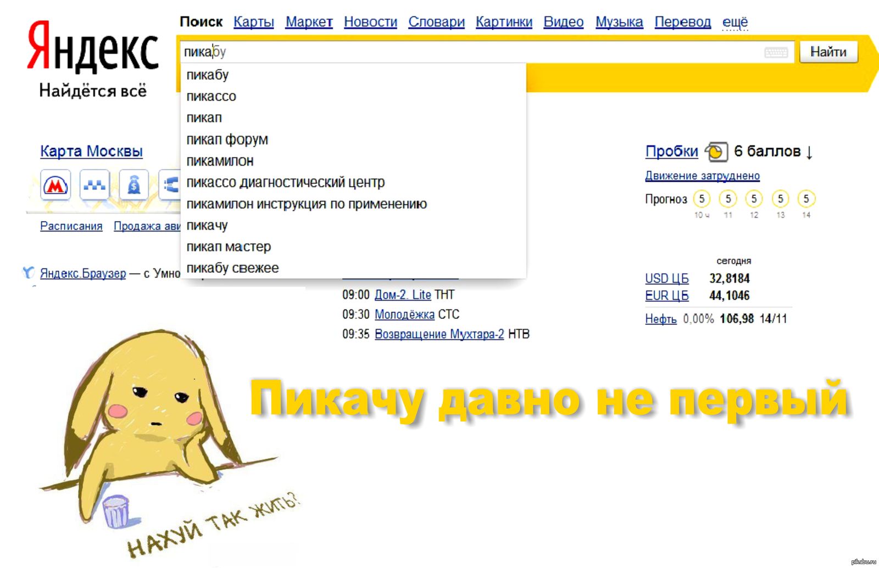Choose suggestion пикабу свежее
Screen dimensions: 879x568
click(x=353, y=268)
